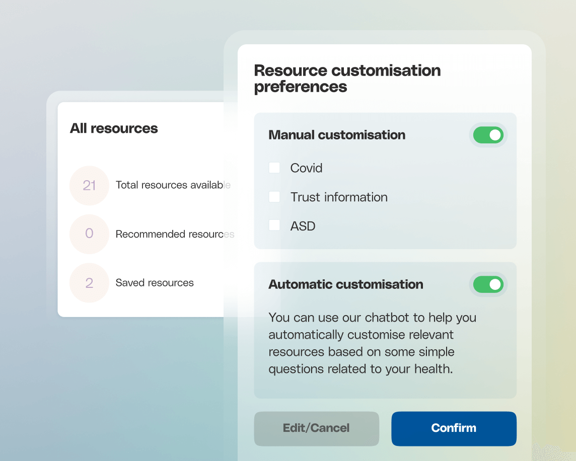Click the All resources heading

click(114, 128)
